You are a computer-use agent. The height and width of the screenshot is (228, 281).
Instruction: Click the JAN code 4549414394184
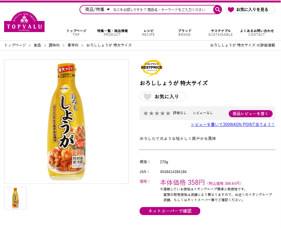pyautogui.click(x=173, y=172)
